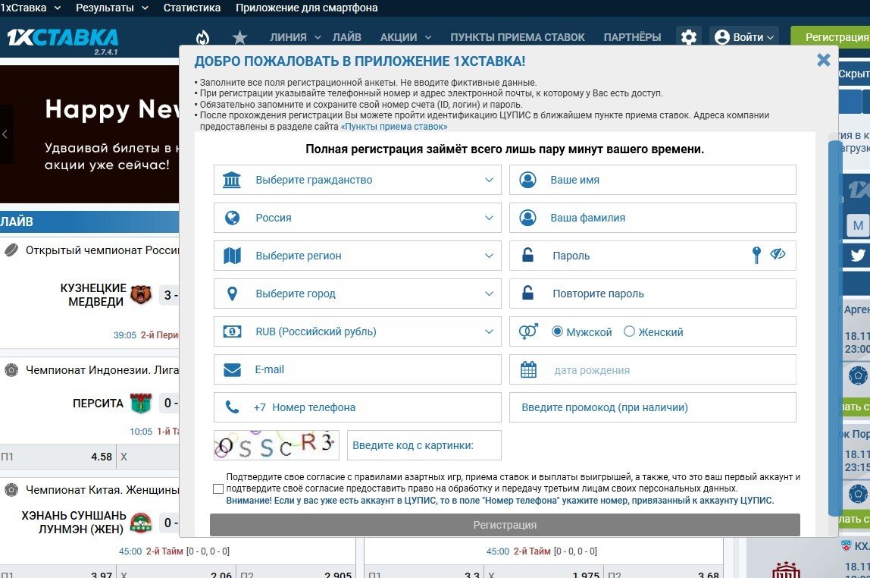Screen dimensions: 870x578
Task: Click the key icon to generate a password
Action: click(x=756, y=256)
